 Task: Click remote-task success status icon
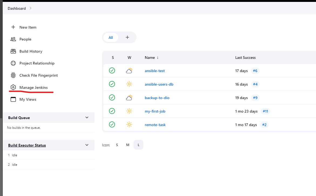[x=112, y=124]
